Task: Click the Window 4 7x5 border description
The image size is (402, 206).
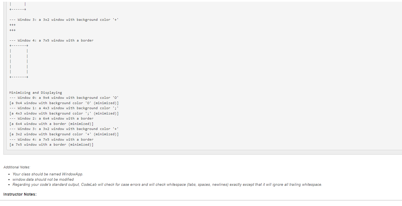Action: [51, 40]
